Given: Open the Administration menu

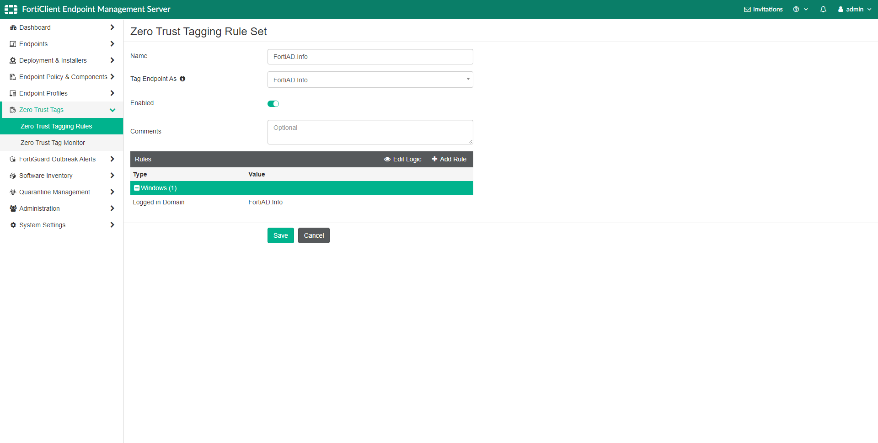Looking at the screenshot, I should [x=62, y=208].
